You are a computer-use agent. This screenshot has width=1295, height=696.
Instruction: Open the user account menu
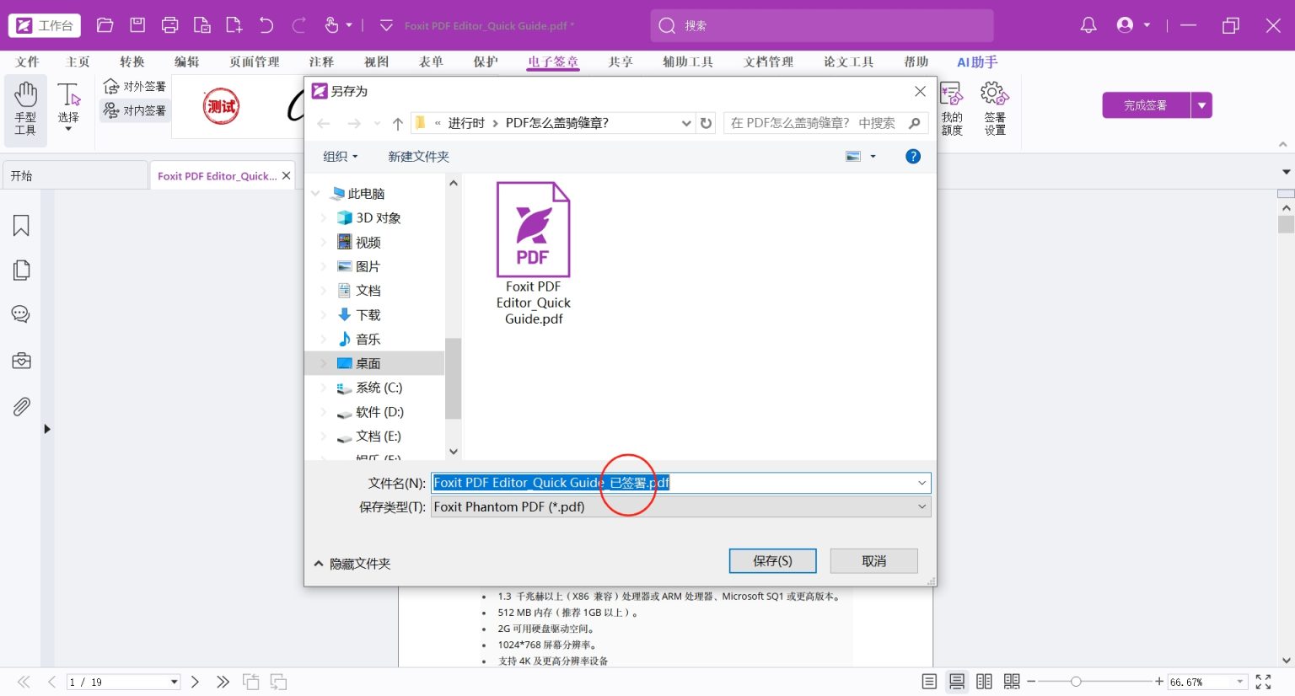click(1132, 25)
